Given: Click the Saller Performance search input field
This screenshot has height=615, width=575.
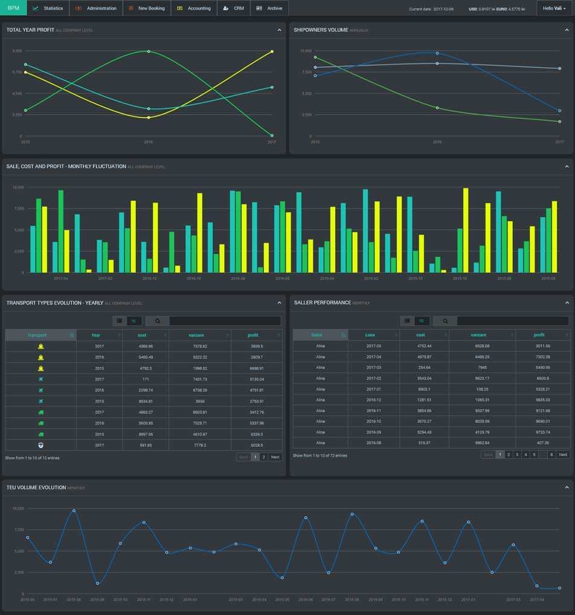Looking at the screenshot, I should click(512, 321).
